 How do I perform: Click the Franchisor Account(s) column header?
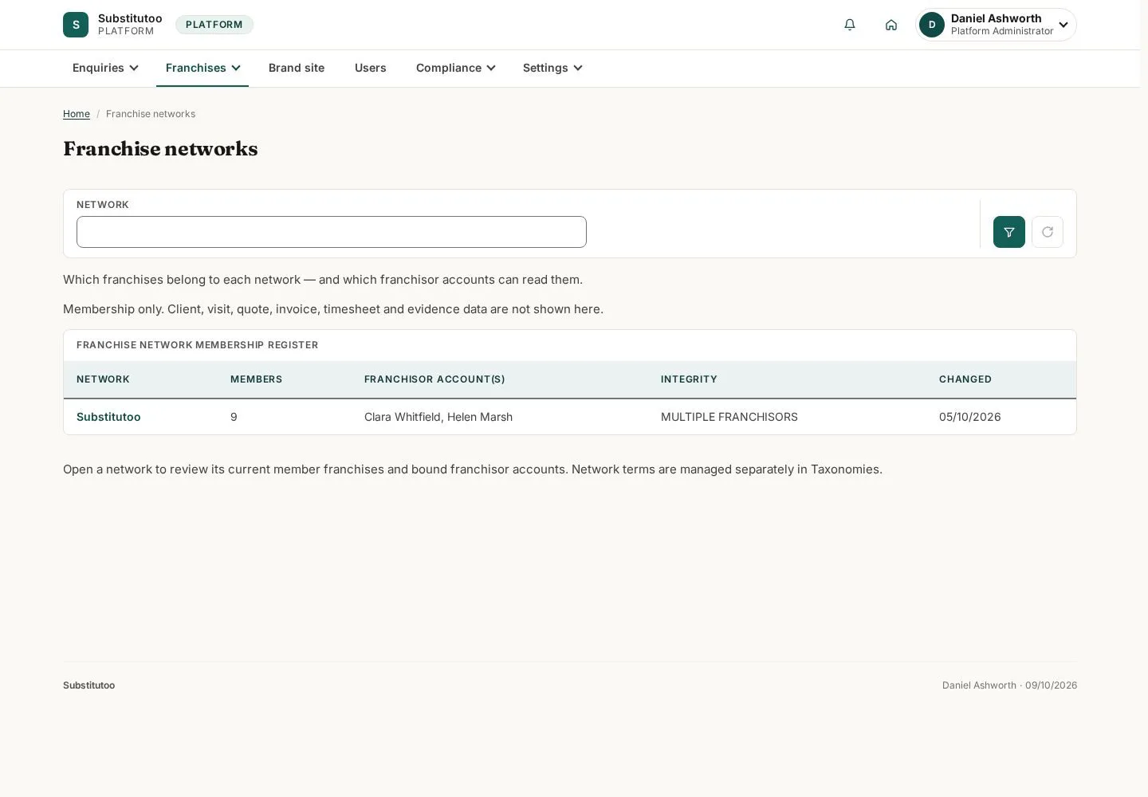click(x=434, y=379)
